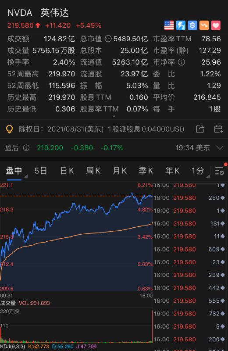Tap the 除权日 dividend notice text
This screenshot has width=228, height=351.
[x=102, y=129]
